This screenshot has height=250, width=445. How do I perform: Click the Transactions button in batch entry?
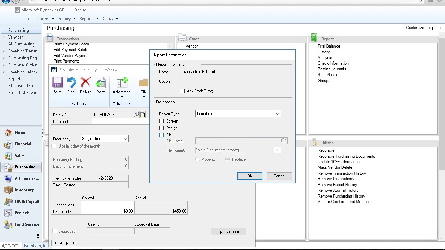[228, 232]
